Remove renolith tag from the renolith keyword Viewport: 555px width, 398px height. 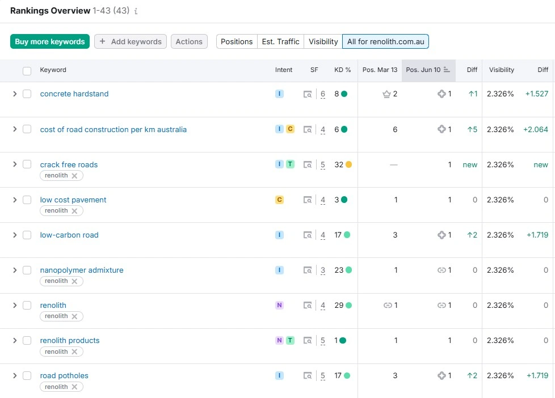(74, 316)
